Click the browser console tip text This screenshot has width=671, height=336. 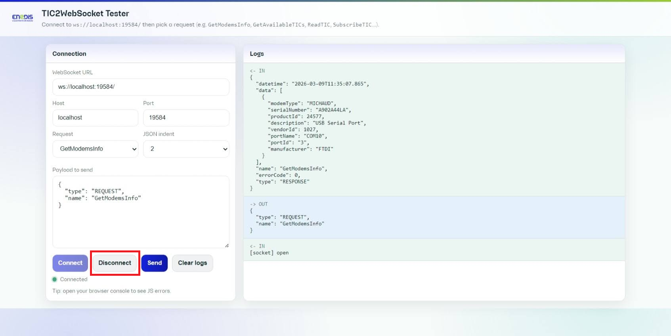click(111, 291)
